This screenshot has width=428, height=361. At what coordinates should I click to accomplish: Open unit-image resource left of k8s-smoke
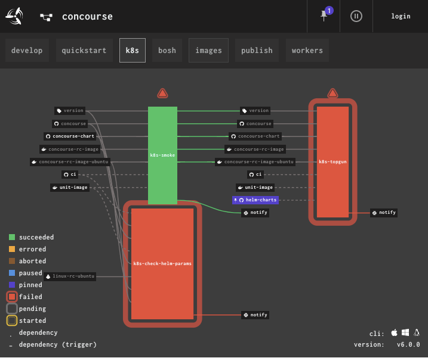pos(70,188)
